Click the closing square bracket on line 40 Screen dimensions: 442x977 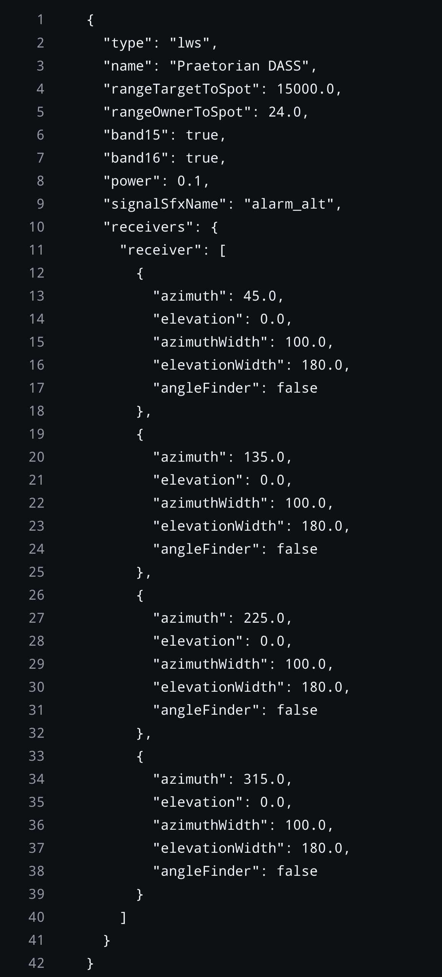pyautogui.click(x=123, y=917)
